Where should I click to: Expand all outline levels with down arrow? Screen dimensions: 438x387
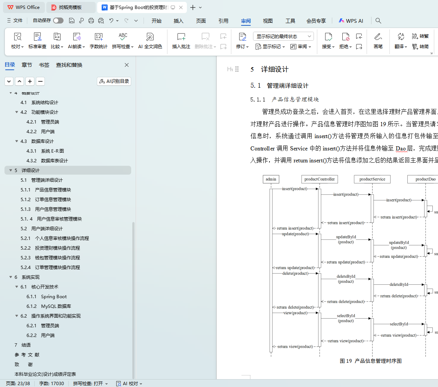click(x=9, y=81)
